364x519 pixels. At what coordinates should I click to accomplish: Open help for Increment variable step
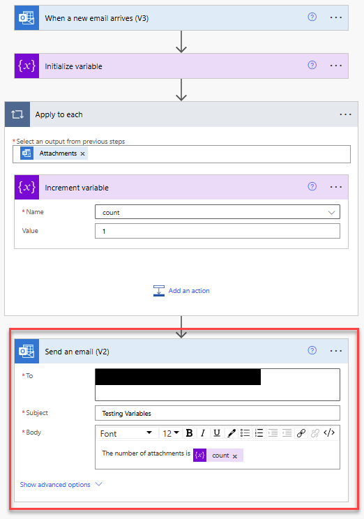pos(312,186)
